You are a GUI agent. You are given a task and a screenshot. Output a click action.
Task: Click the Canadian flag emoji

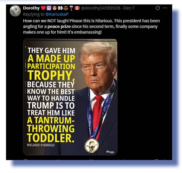pos(77,8)
